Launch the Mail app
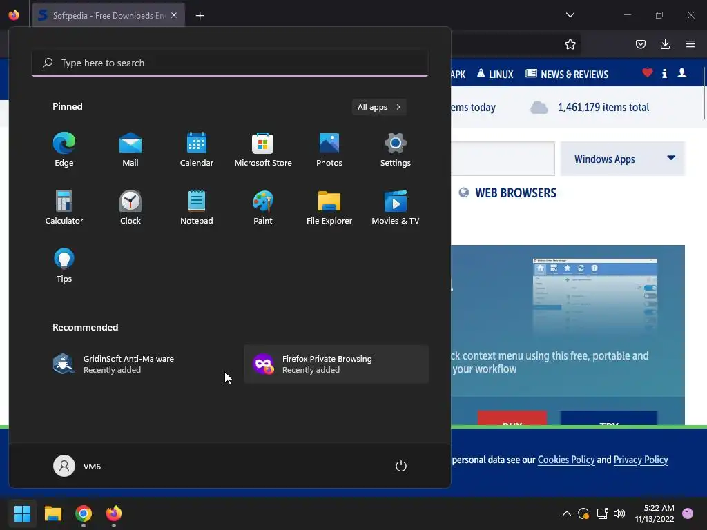Screen dimensions: 707x530 click(x=130, y=149)
